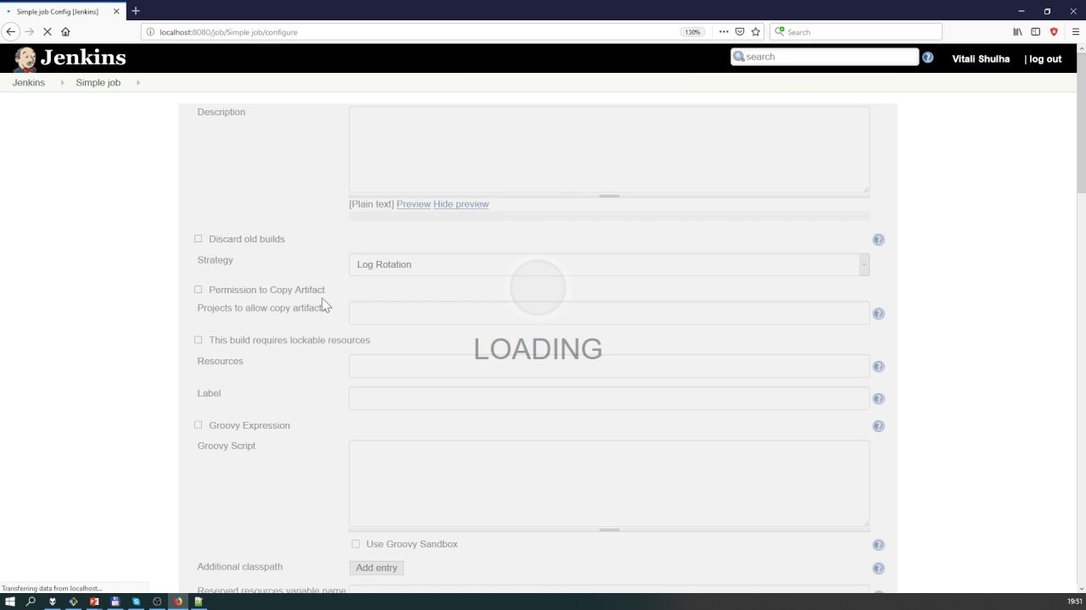Screen dimensions: 1086x610
Task: Show help for Use Groovy Sandbox
Action: [878, 545]
